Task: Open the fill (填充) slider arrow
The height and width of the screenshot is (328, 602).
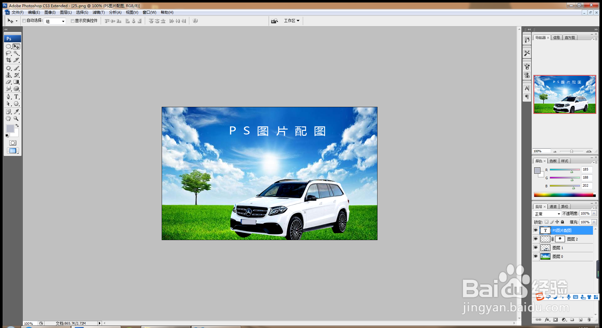Action: click(595, 222)
